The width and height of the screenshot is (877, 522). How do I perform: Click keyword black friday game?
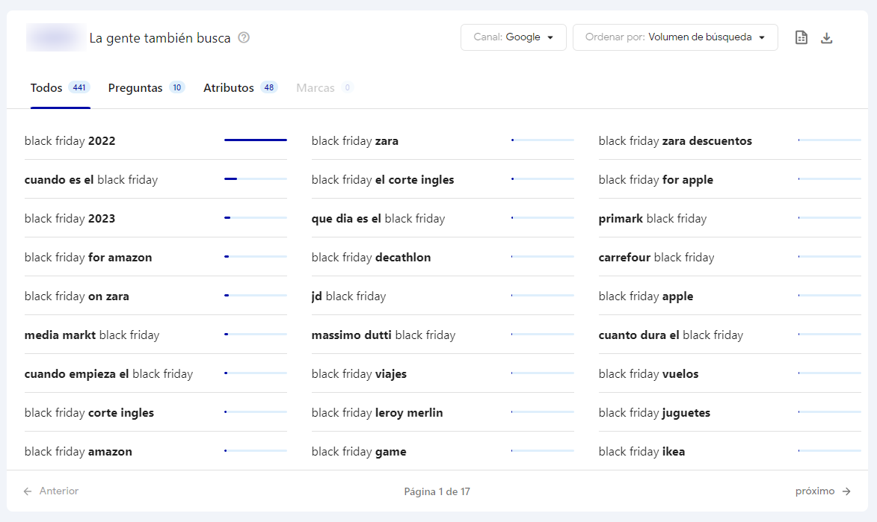click(359, 452)
